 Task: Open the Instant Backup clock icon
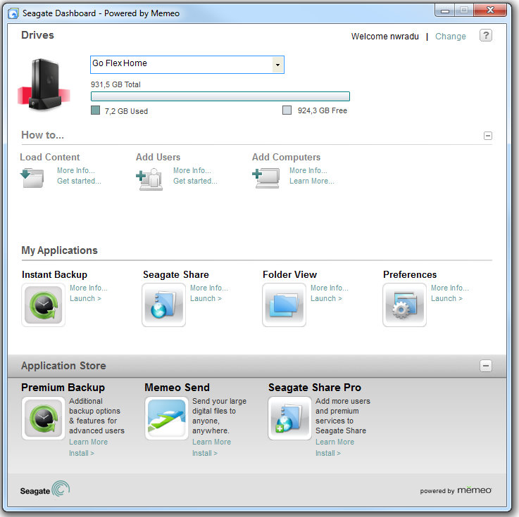click(44, 305)
